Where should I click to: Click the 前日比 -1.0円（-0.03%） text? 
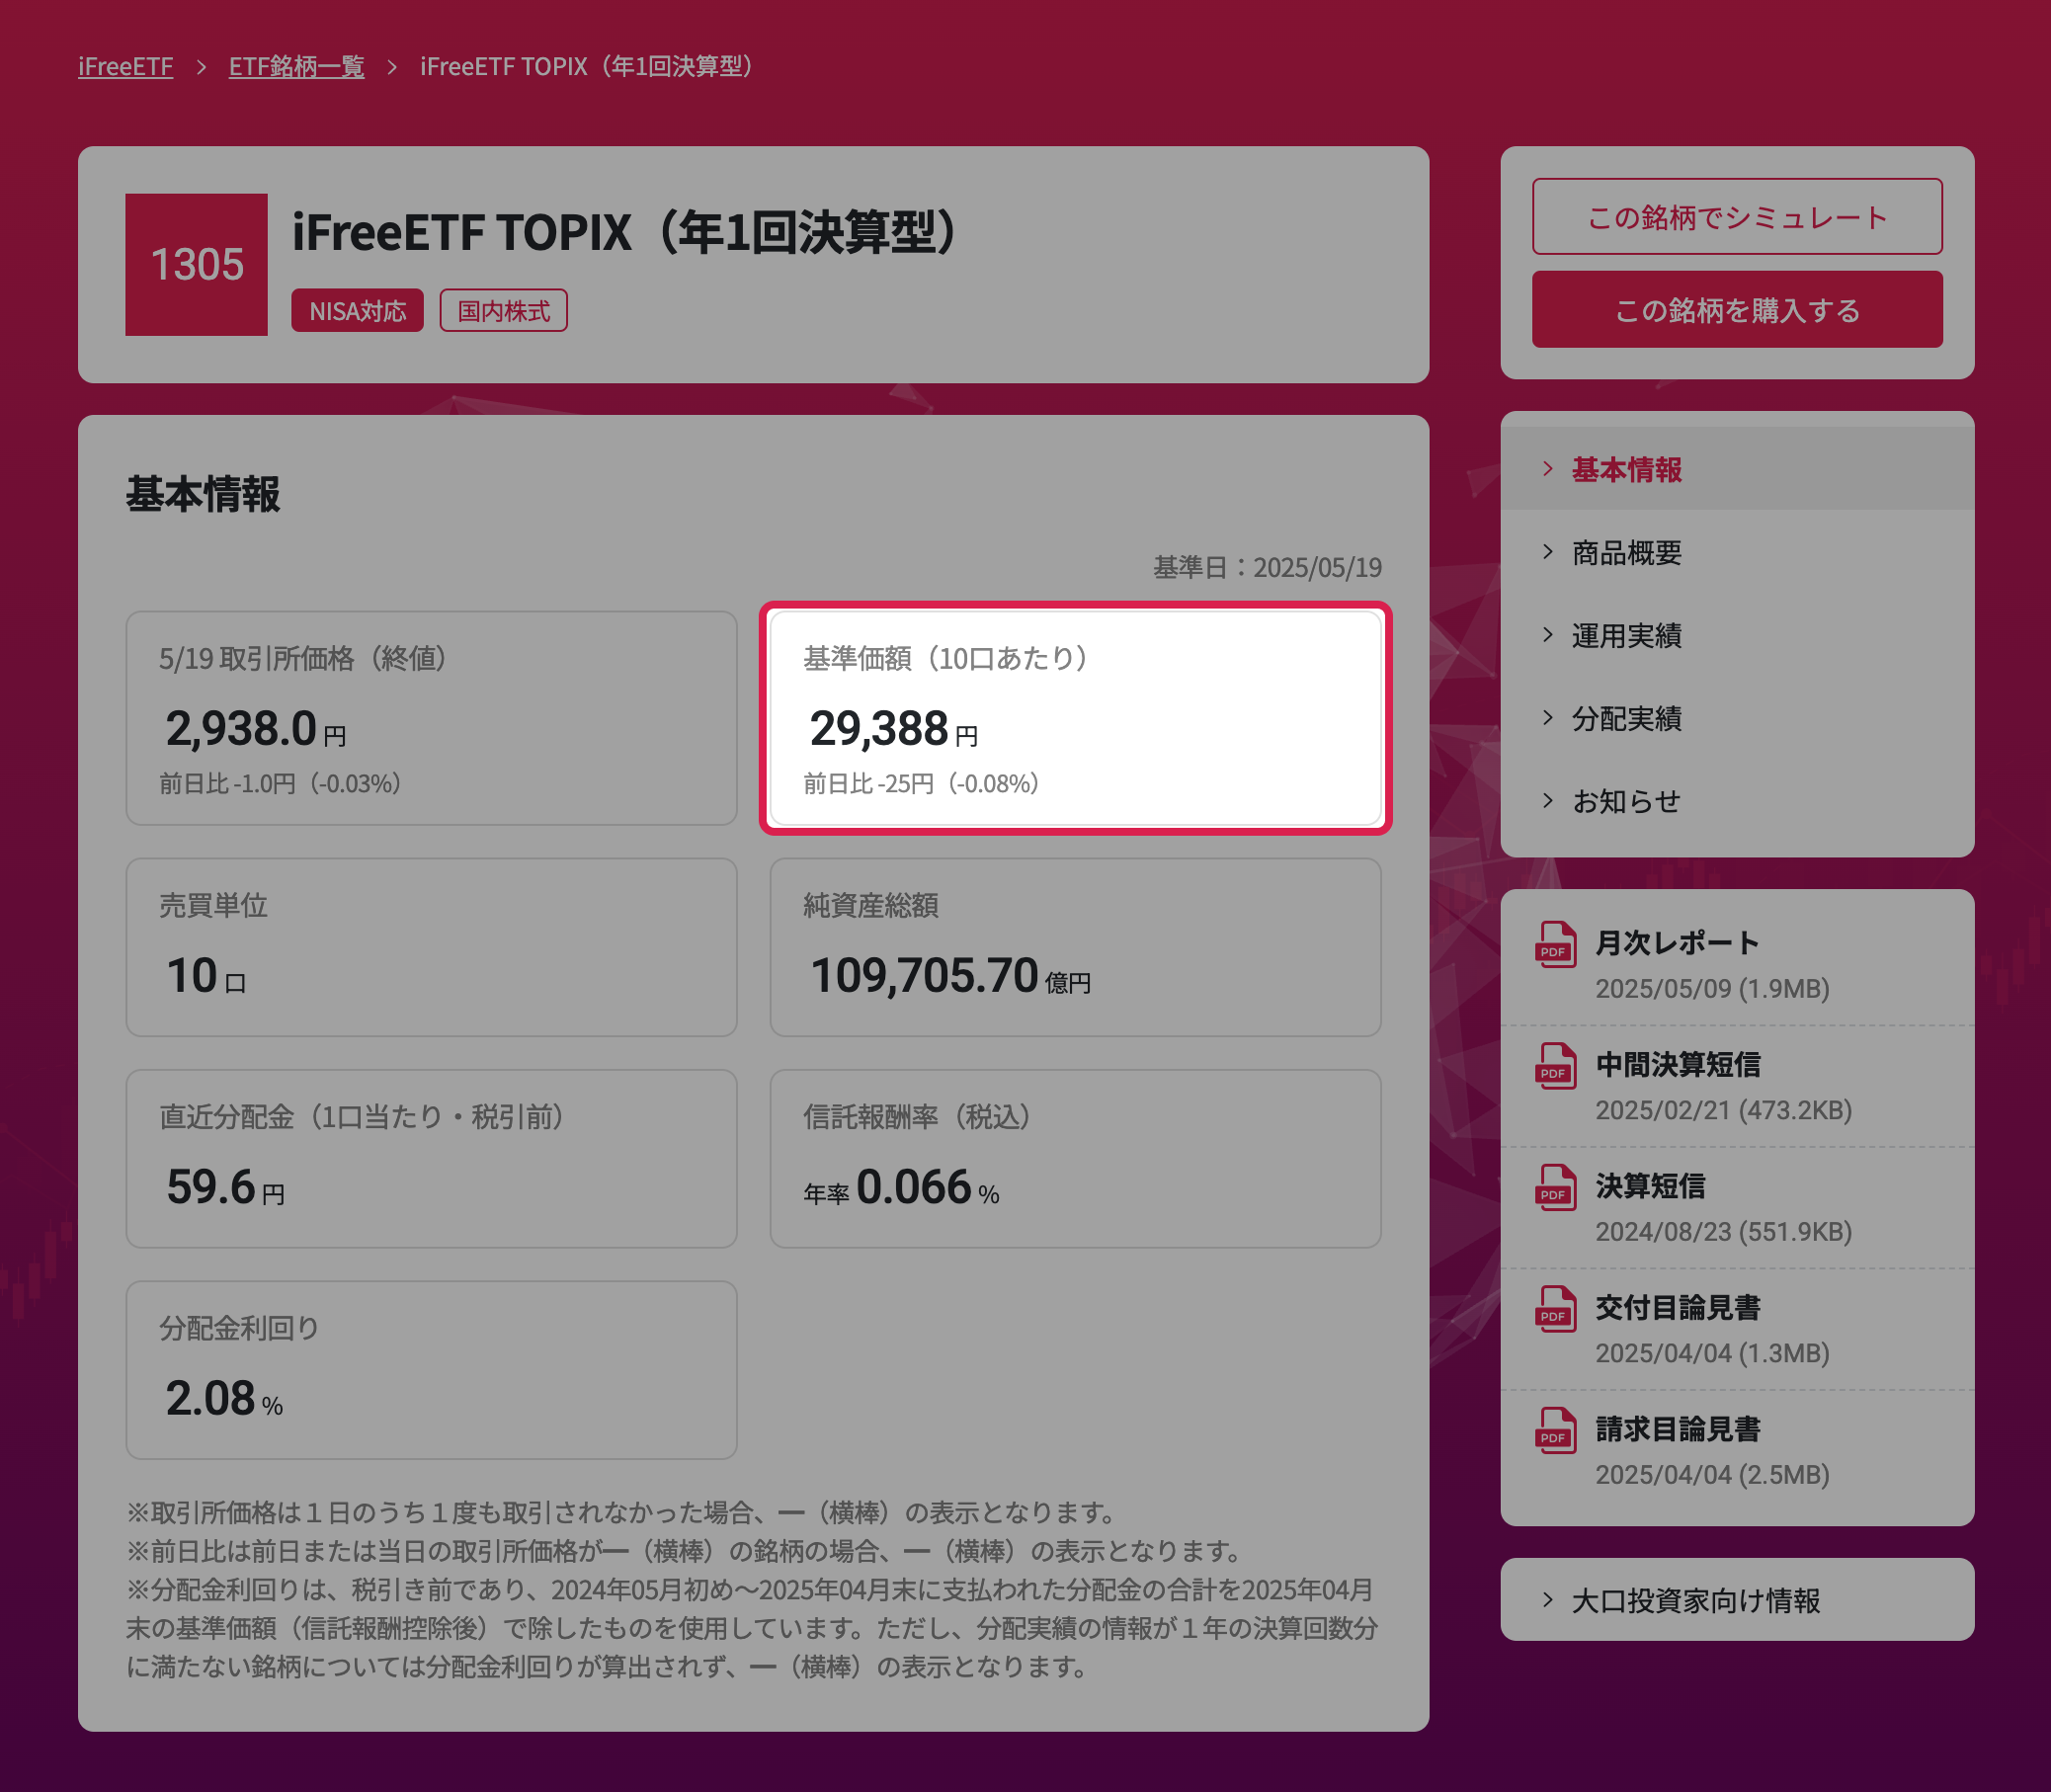(x=280, y=783)
